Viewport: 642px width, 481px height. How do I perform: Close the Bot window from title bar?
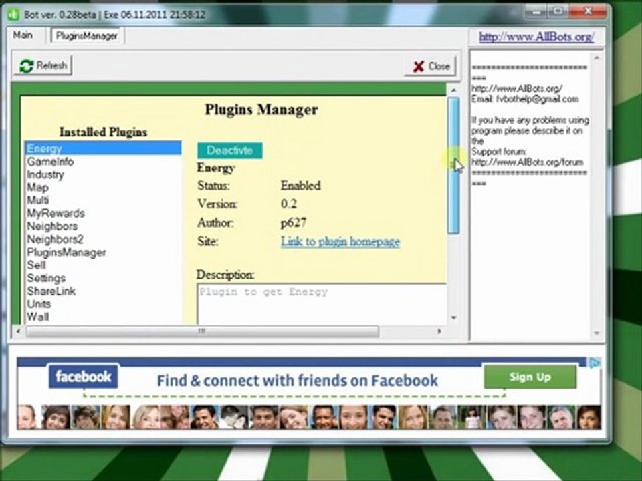tap(588, 12)
